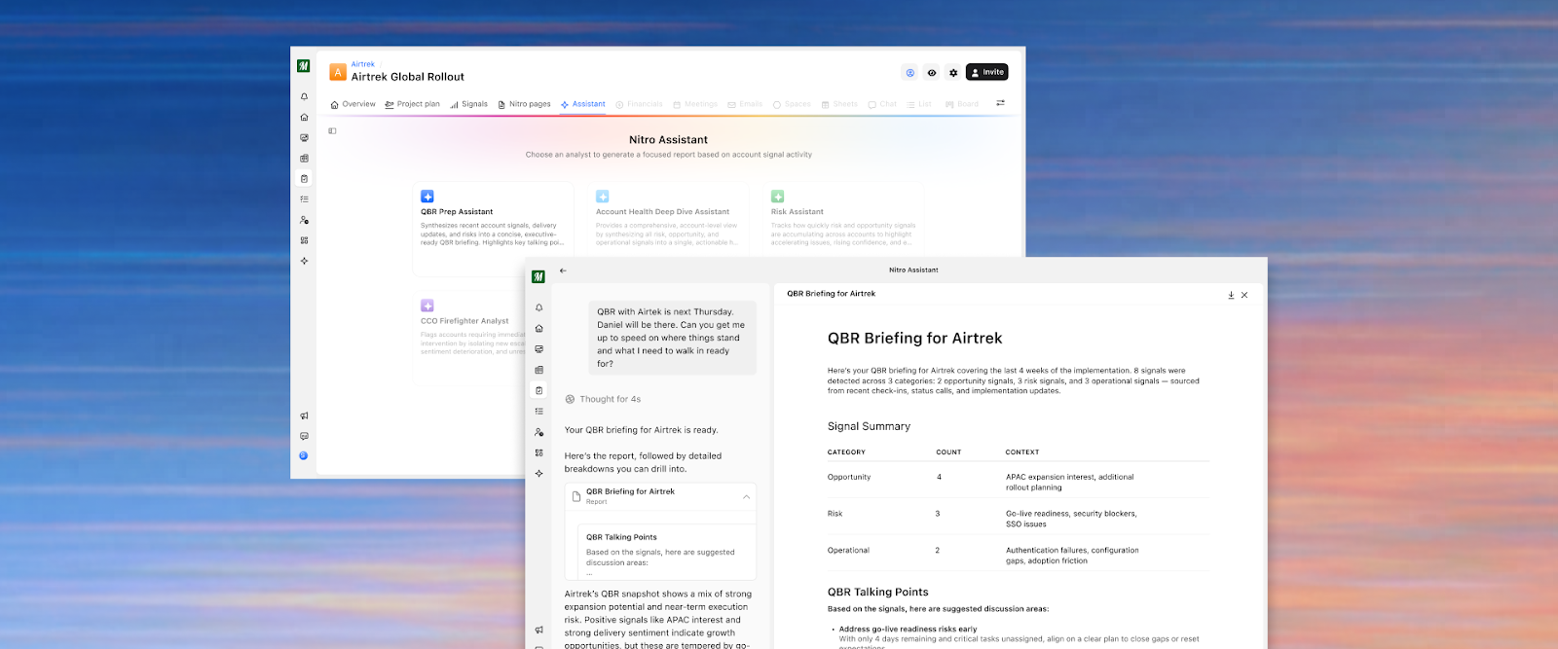Choose the QBR Prep Assistant card
The width and height of the screenshot is (1558, 649).
[x=492, y=229]
